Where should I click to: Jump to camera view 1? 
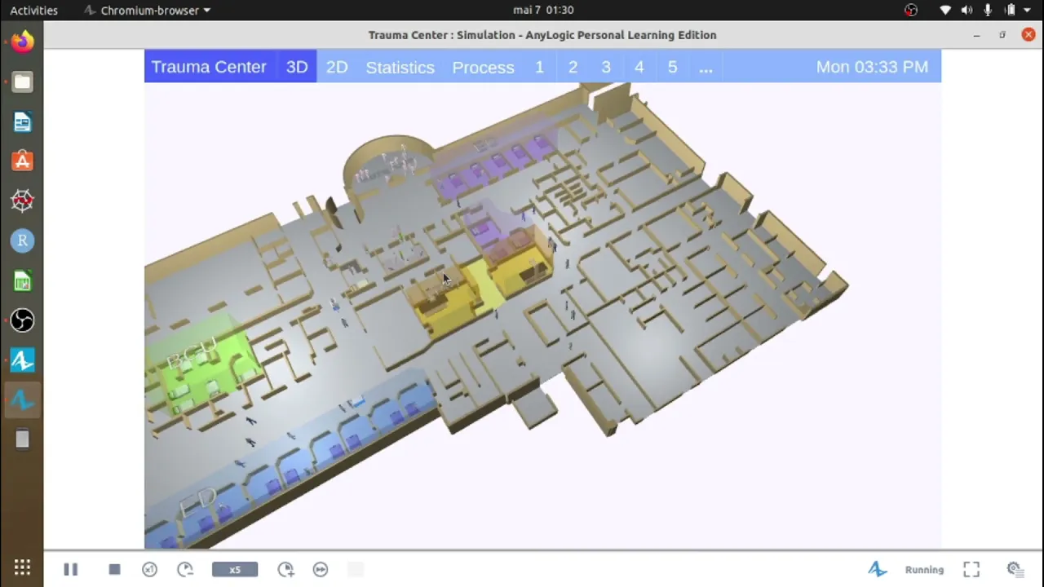click(x=539, y=67)
